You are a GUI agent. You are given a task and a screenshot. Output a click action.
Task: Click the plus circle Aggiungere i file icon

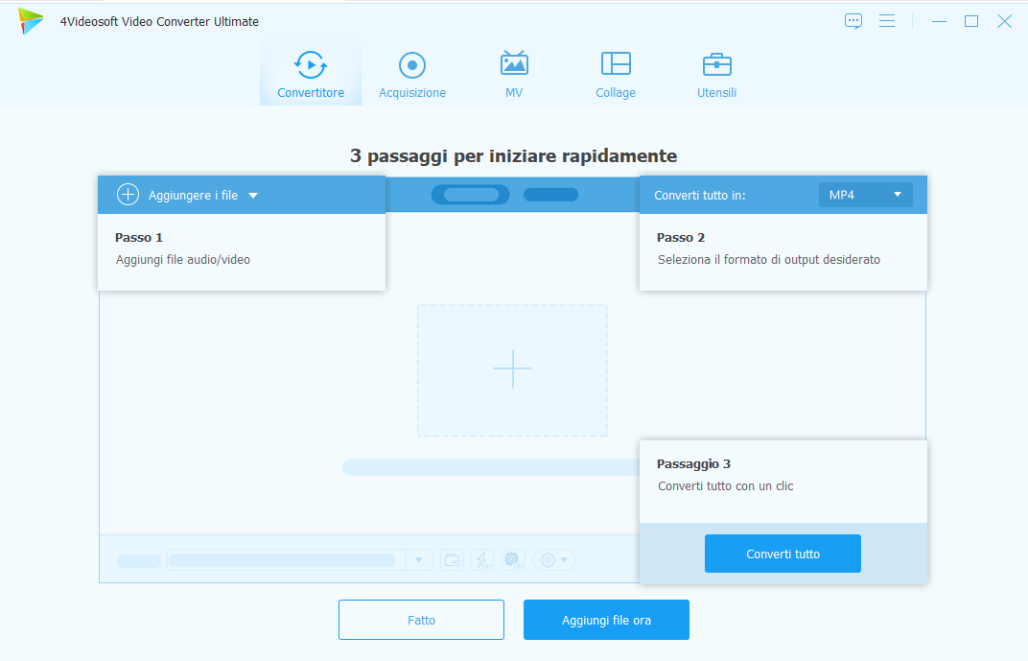[x=128, y=195]
